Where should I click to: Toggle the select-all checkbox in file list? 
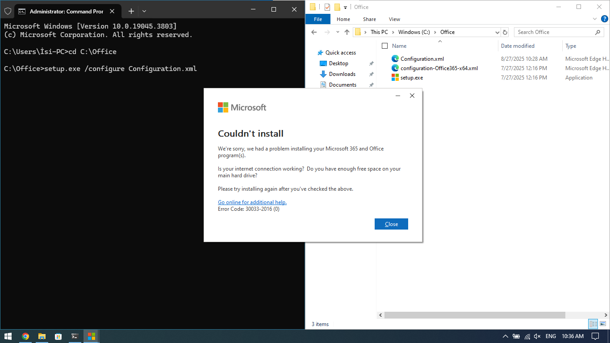pyautogui.click(x=385, y=46)
